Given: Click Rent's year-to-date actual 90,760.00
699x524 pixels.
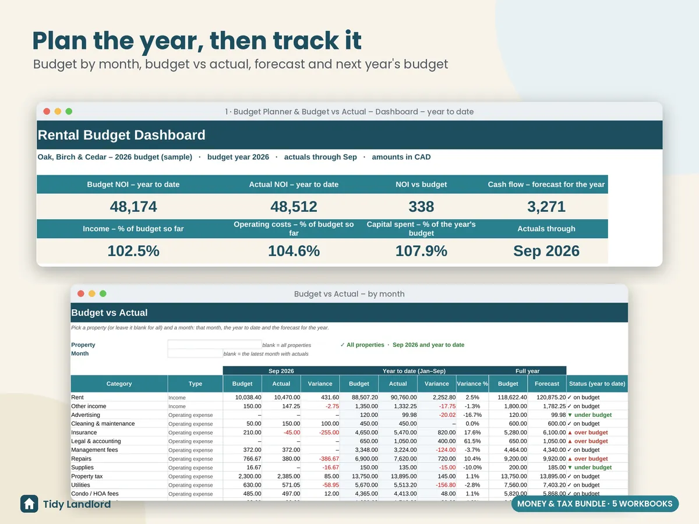Looking at the screenshot, I should click(398, 397).
